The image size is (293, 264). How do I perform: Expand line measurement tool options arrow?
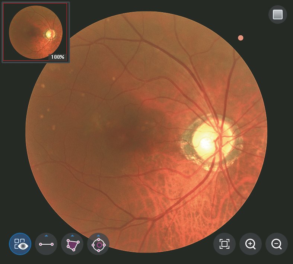point(46,236)
